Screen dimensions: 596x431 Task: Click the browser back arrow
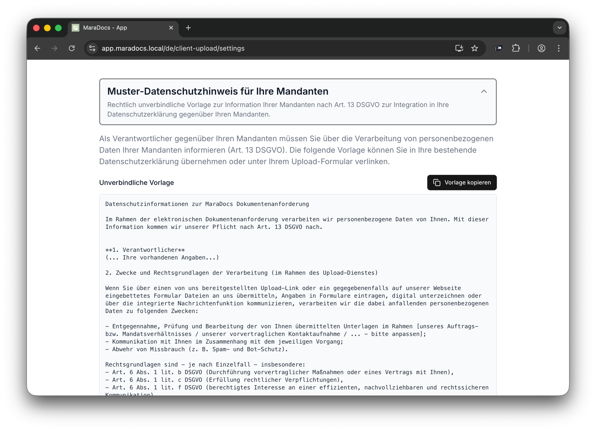click(x=37, y=48)
